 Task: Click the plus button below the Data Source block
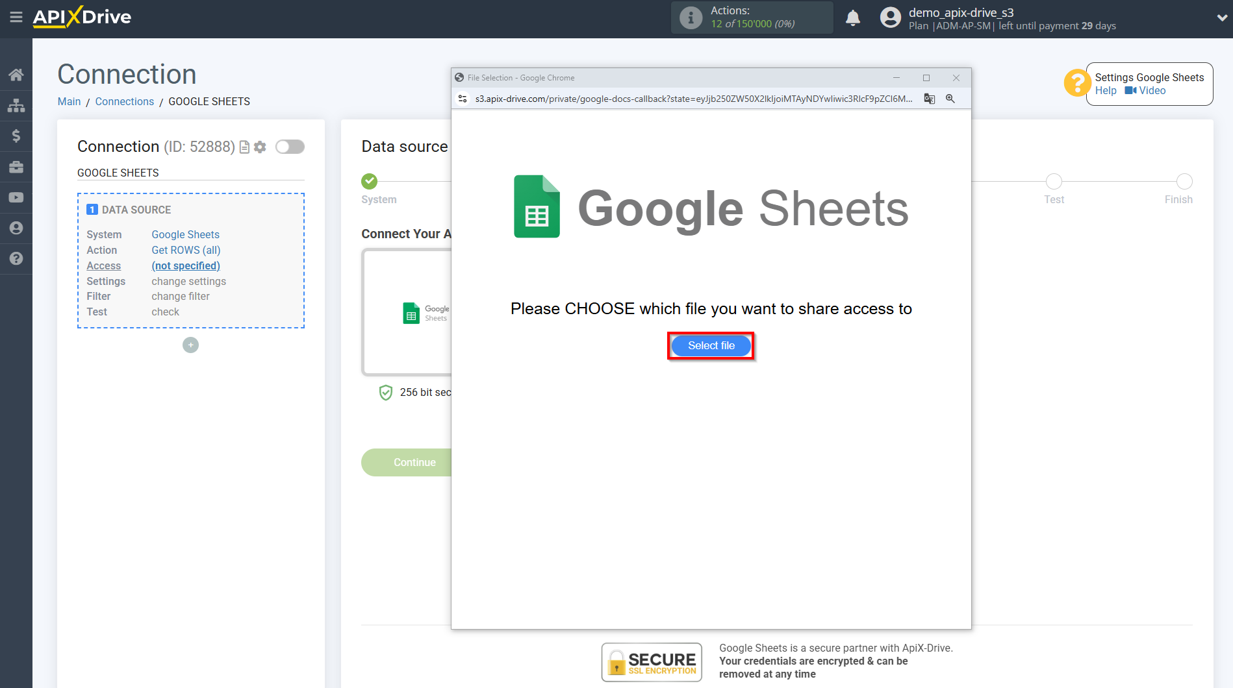tap(190, 345)
